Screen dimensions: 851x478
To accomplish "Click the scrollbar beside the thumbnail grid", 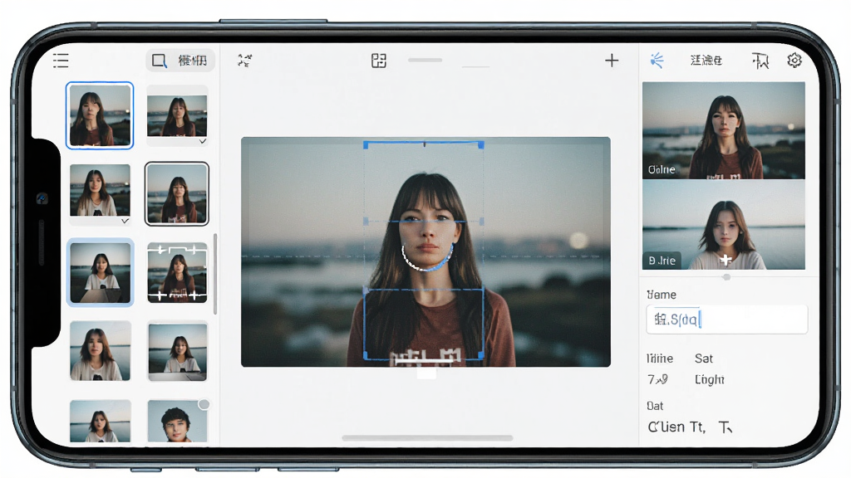I will [x=215, y=274].
